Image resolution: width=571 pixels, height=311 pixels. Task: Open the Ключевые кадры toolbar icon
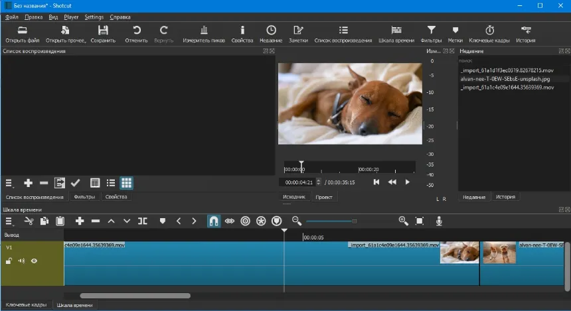489,34
